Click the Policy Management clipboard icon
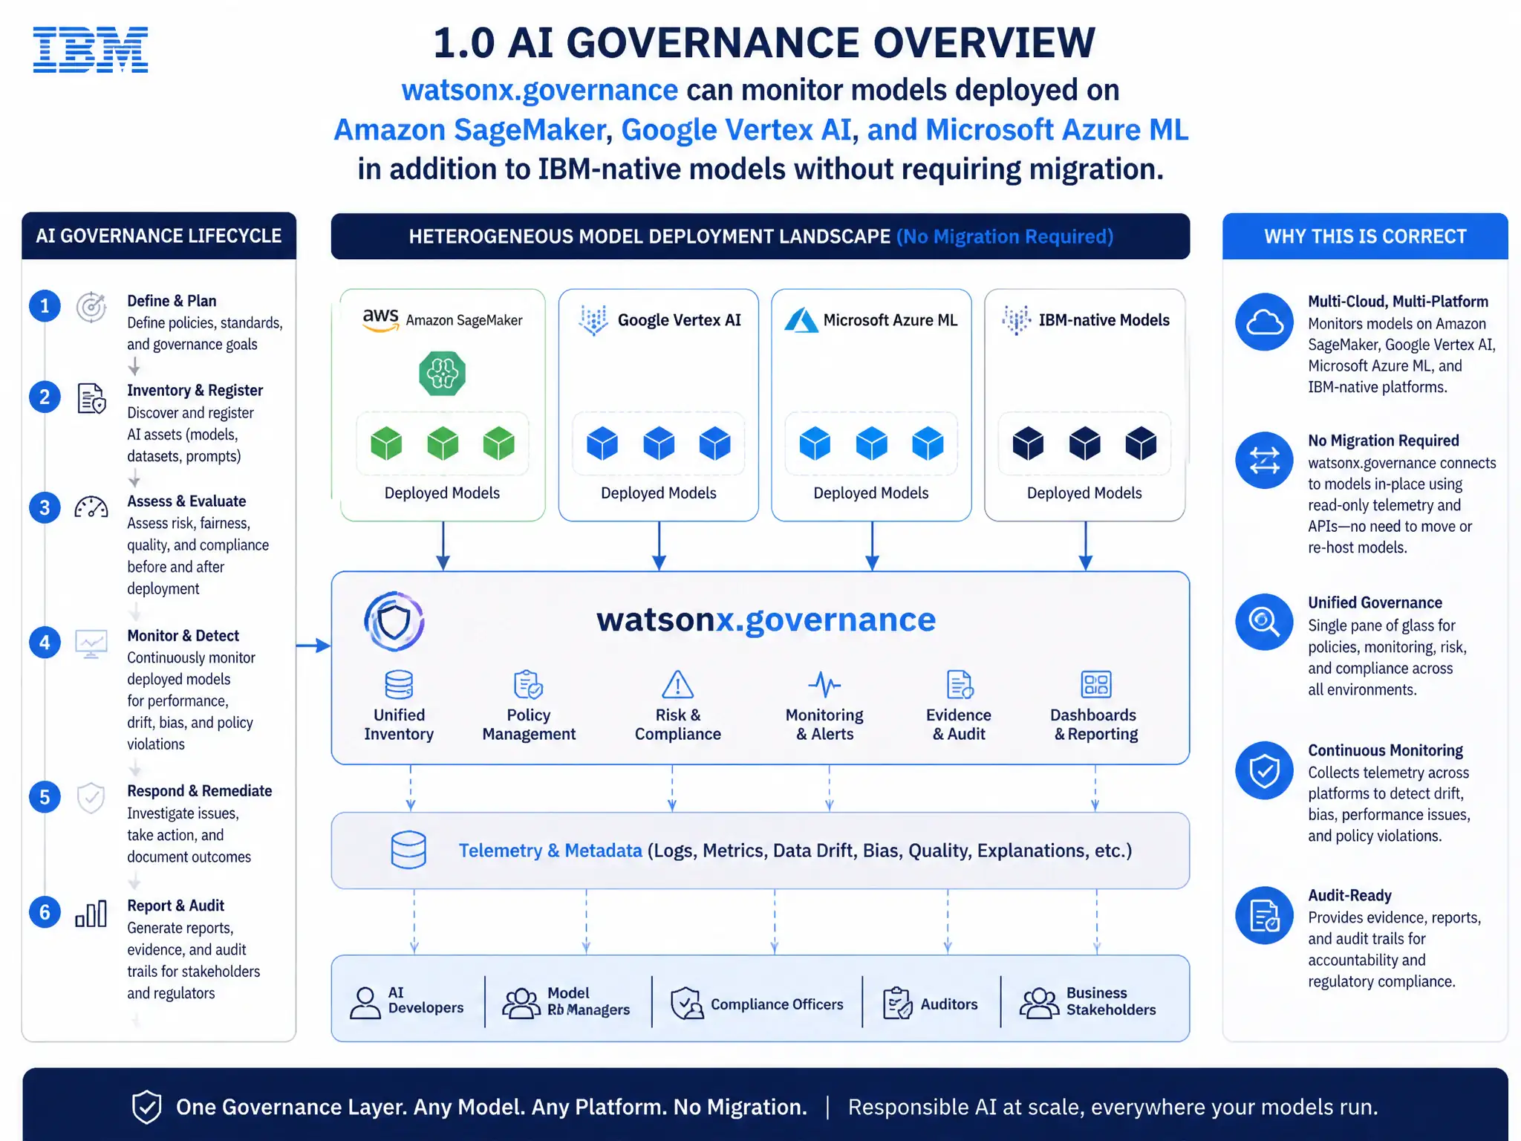The height and width of the screenshot is (1141, 1521). (x=528, y=685)
